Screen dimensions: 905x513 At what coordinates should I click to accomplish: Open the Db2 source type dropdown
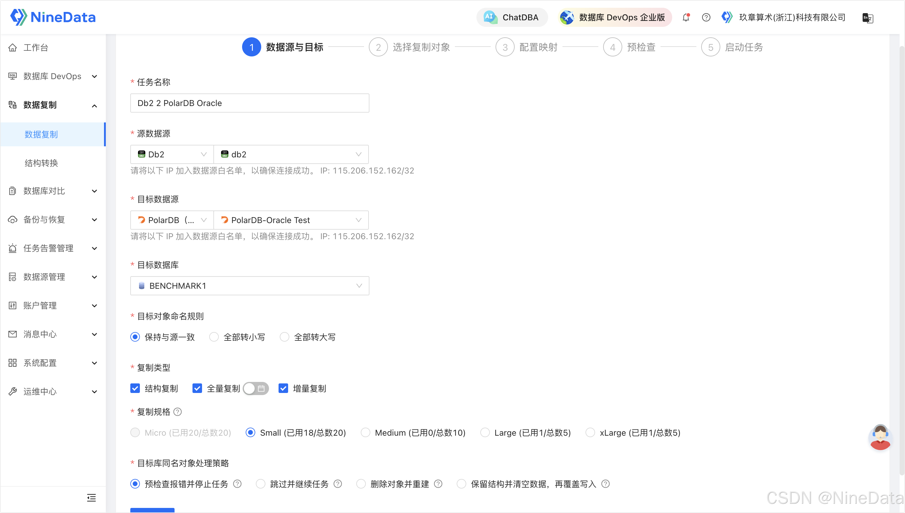tap(172, 154)
